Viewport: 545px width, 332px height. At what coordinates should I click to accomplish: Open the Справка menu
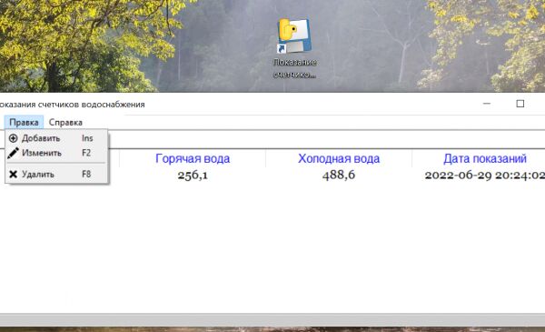[x=65, y=123]
